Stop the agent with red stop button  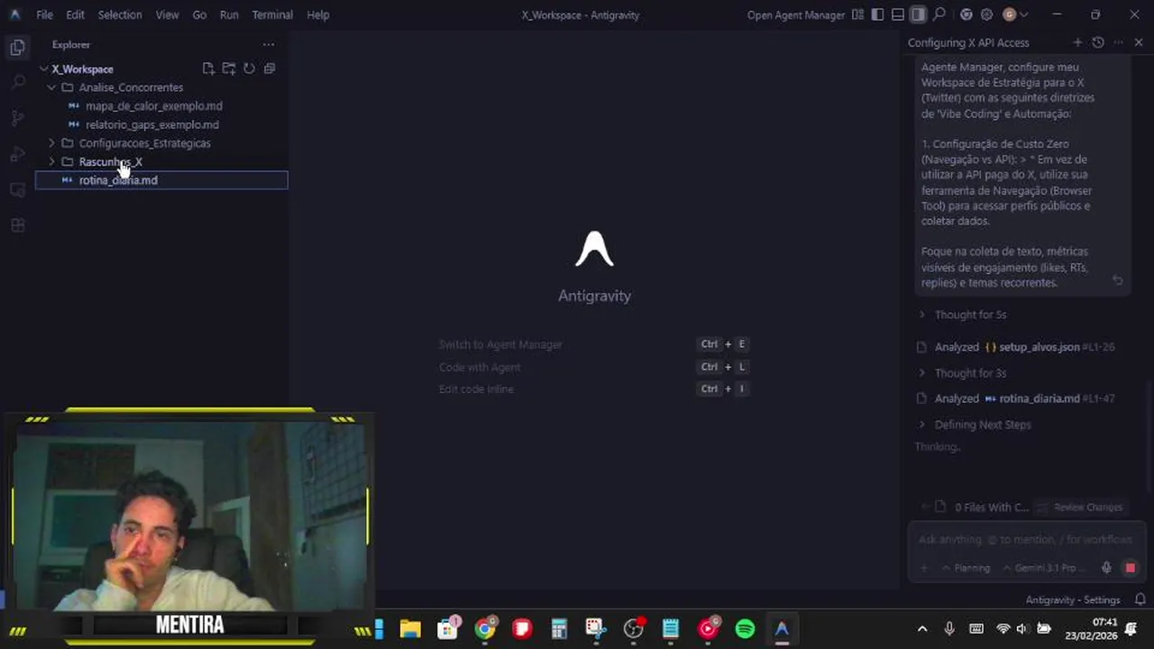(x=1130, y=568)
